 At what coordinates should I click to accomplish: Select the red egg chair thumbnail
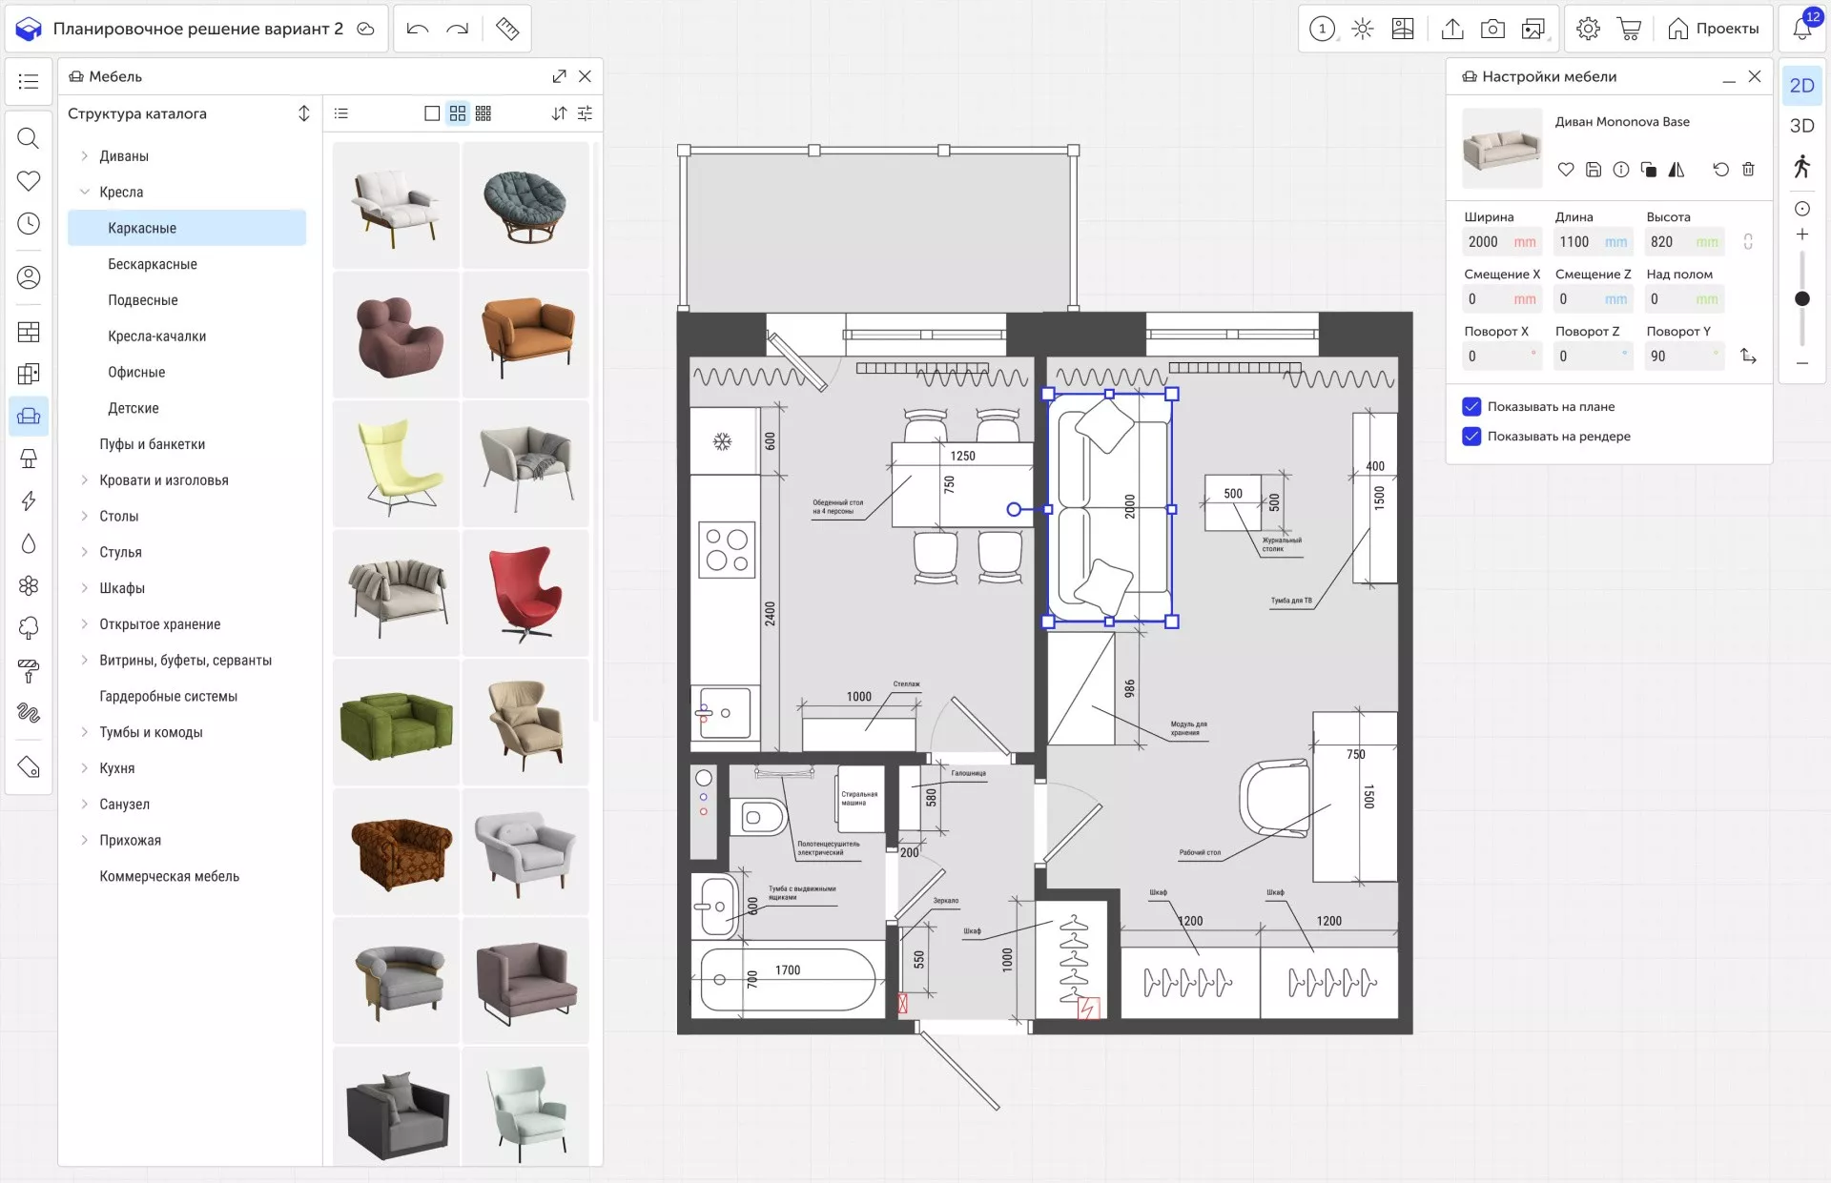(x=525, y=593)
